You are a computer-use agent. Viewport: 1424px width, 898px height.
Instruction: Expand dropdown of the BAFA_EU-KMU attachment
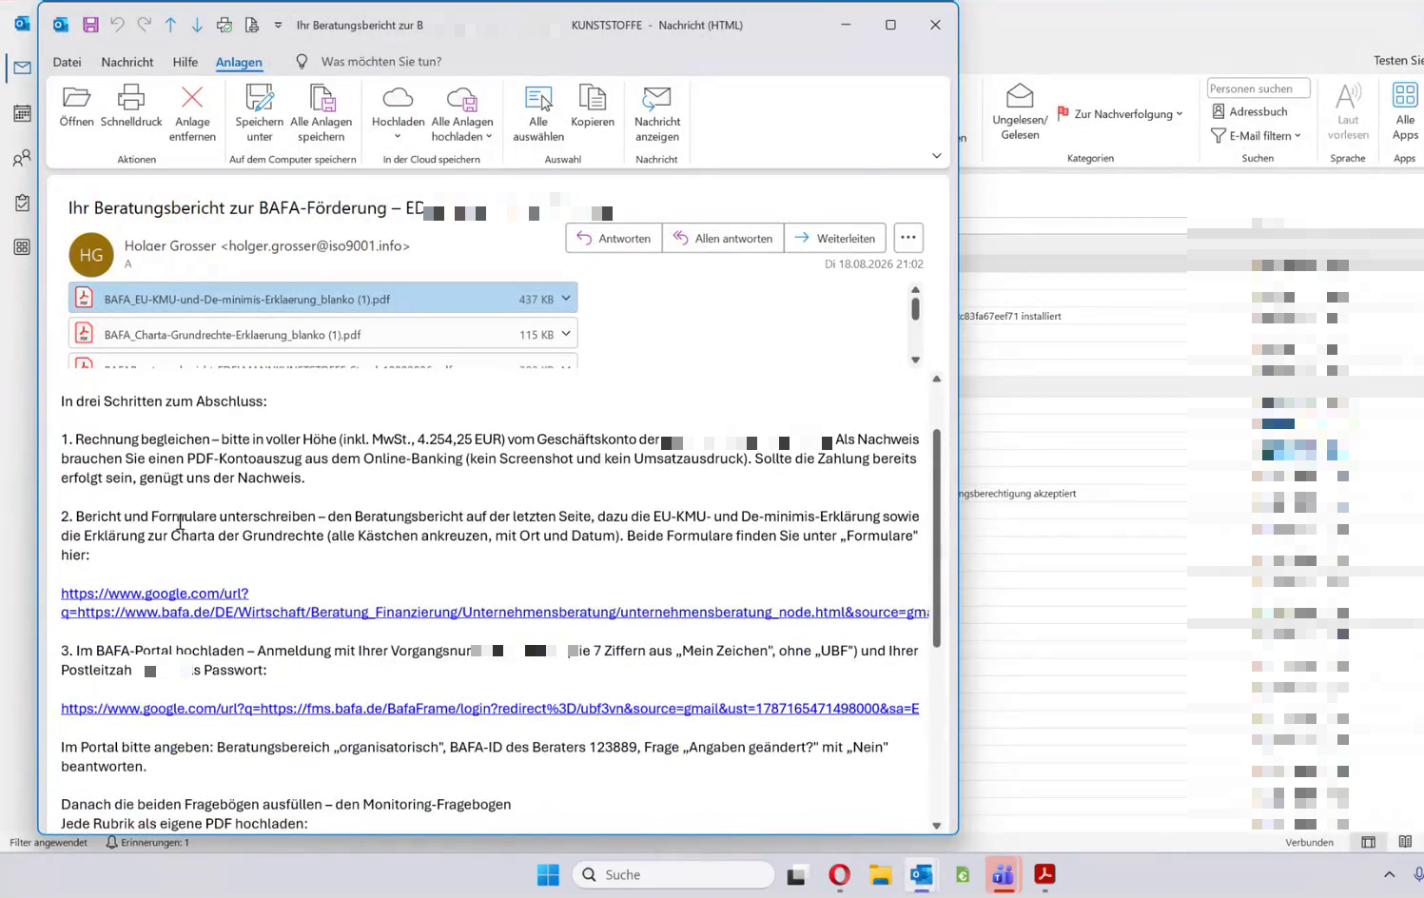tap(566, 299)
